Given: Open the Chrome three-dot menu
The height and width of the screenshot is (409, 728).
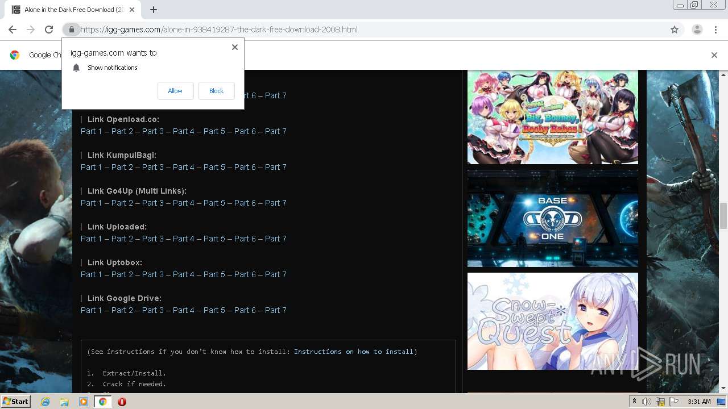Looking at the screenshot, I should [715, 30].
